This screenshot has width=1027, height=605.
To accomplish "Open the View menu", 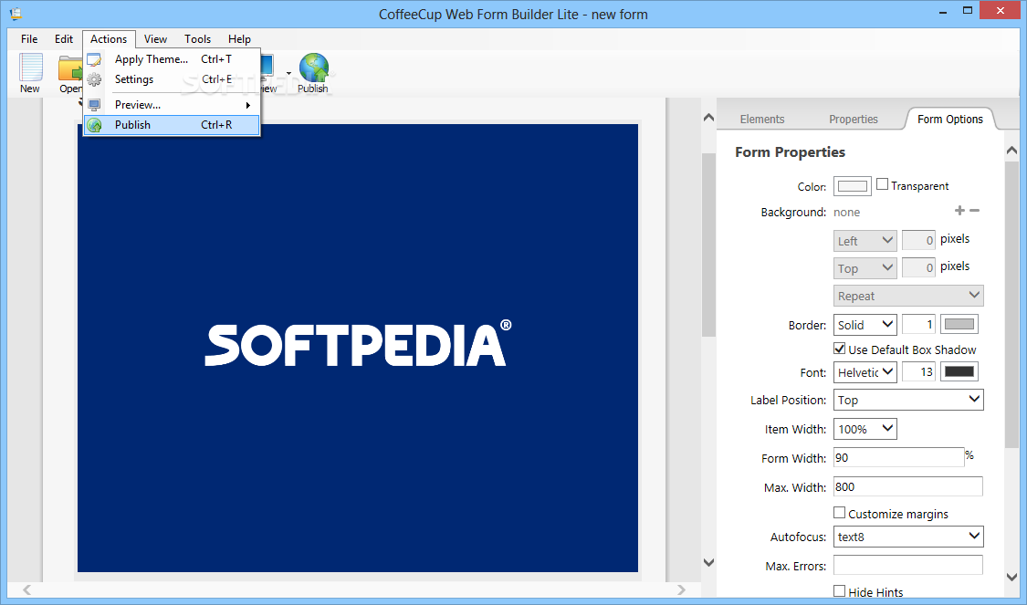I will [155, 39].
